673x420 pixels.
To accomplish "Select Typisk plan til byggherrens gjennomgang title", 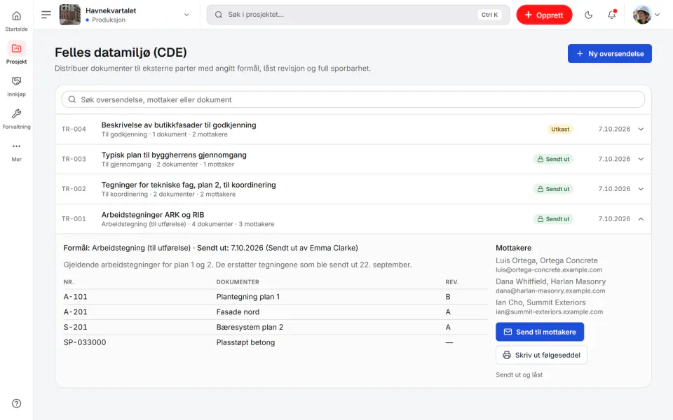I will [x=174, y=155].
